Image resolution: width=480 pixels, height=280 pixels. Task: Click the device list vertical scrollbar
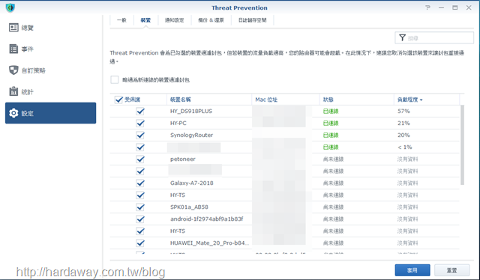[462, 145]
